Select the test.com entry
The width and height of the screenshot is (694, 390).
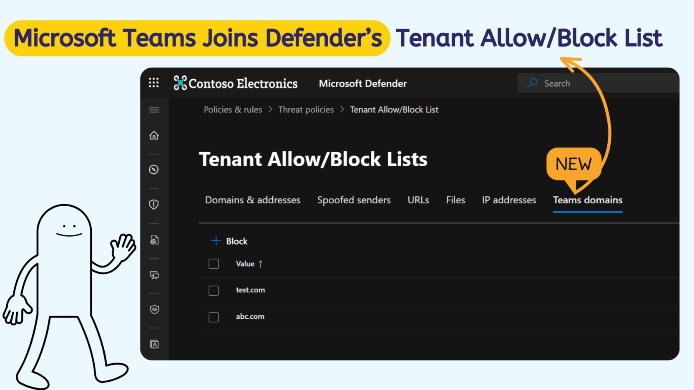(250, 290)
